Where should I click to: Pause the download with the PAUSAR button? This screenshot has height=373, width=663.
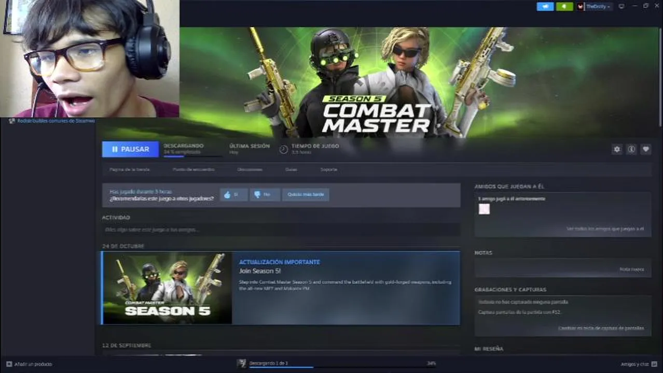pyautogui.click(x=130, y=149)
